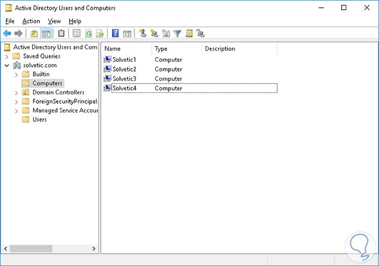Select the Managed Service Accounts container
The image size is (379, 266).
click(x=65, y=110)
